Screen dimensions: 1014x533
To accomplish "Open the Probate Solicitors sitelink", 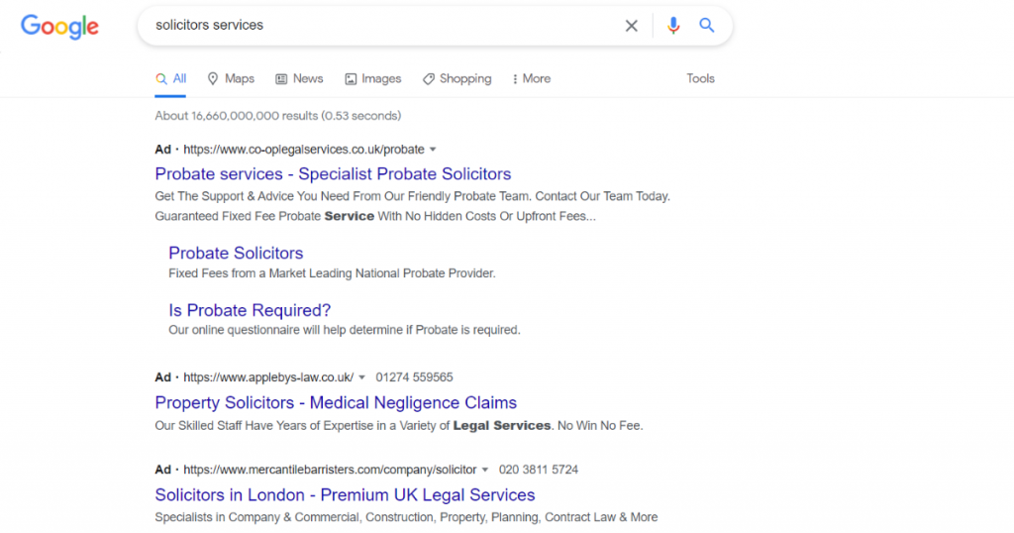I will pos(236,253).
